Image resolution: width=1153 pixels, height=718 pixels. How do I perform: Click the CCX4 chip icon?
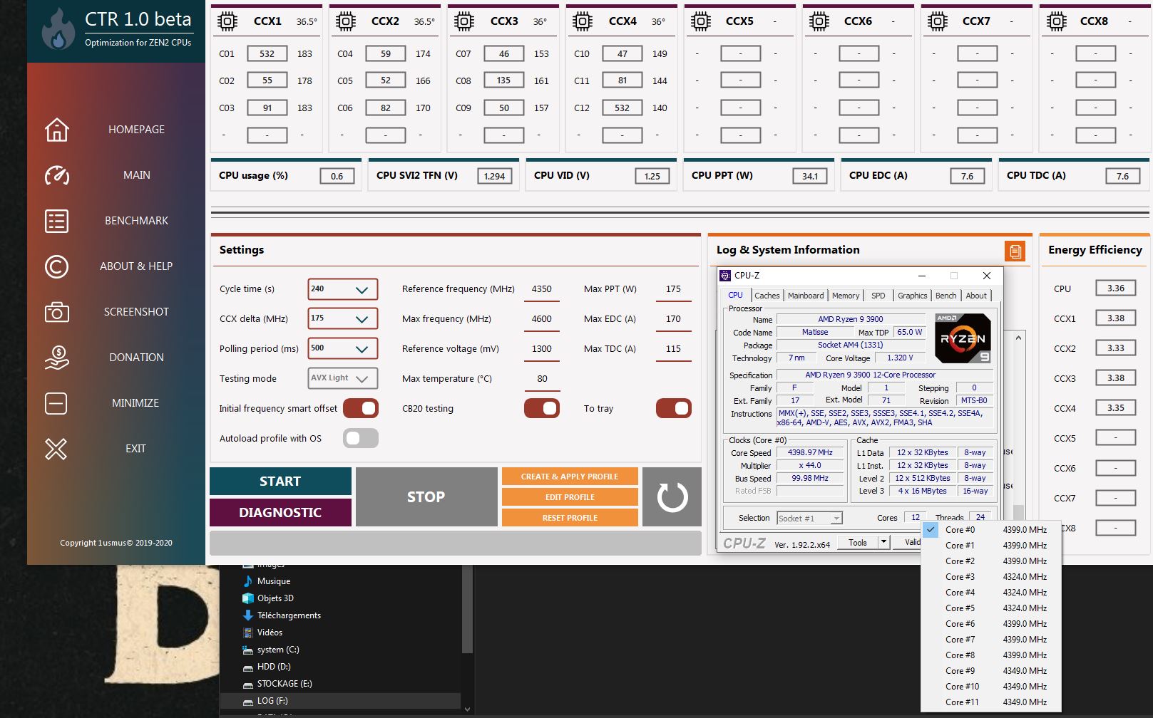pos(583,21)
